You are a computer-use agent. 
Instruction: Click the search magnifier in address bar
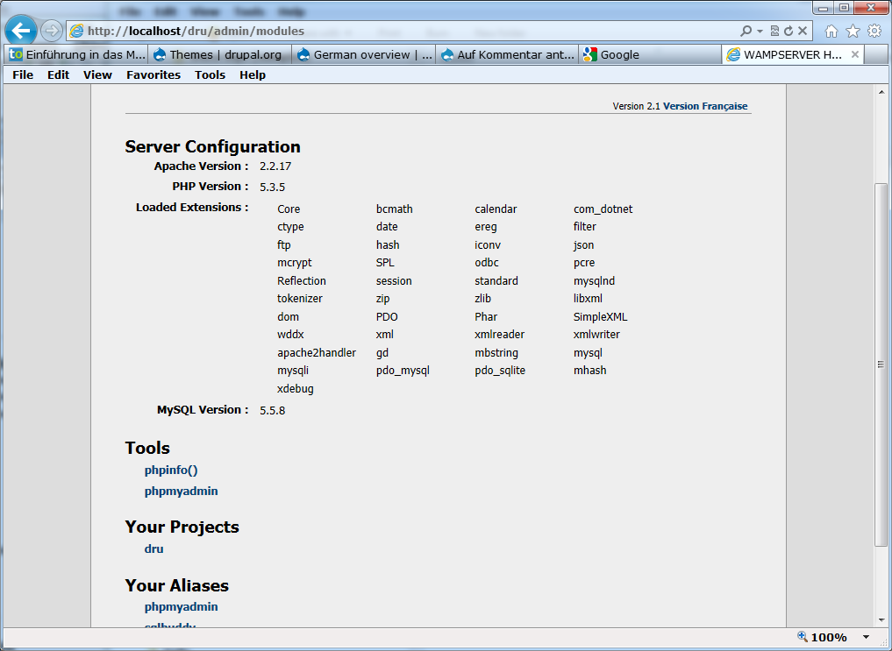coord(746,31)
